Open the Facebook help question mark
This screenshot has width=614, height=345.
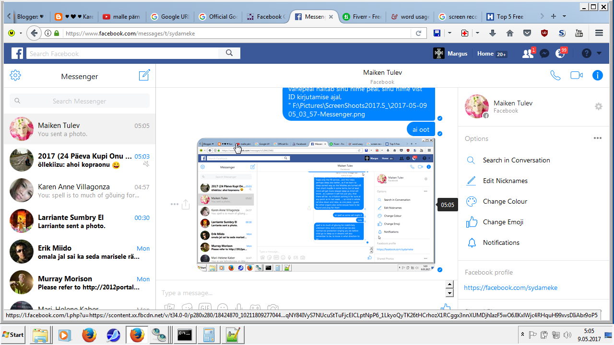[586, 53]
